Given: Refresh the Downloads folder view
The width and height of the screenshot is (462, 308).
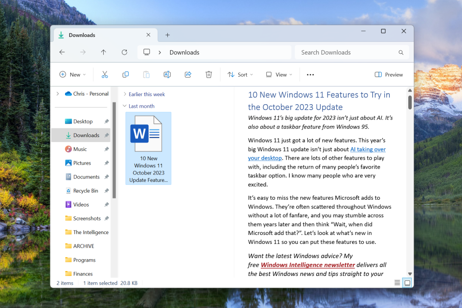Looking at the screenshot, I should click(x=125, y=52).
